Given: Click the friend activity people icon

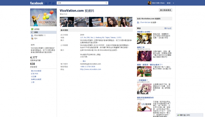Looking at the screenshot, I should [x=32, y=35].
